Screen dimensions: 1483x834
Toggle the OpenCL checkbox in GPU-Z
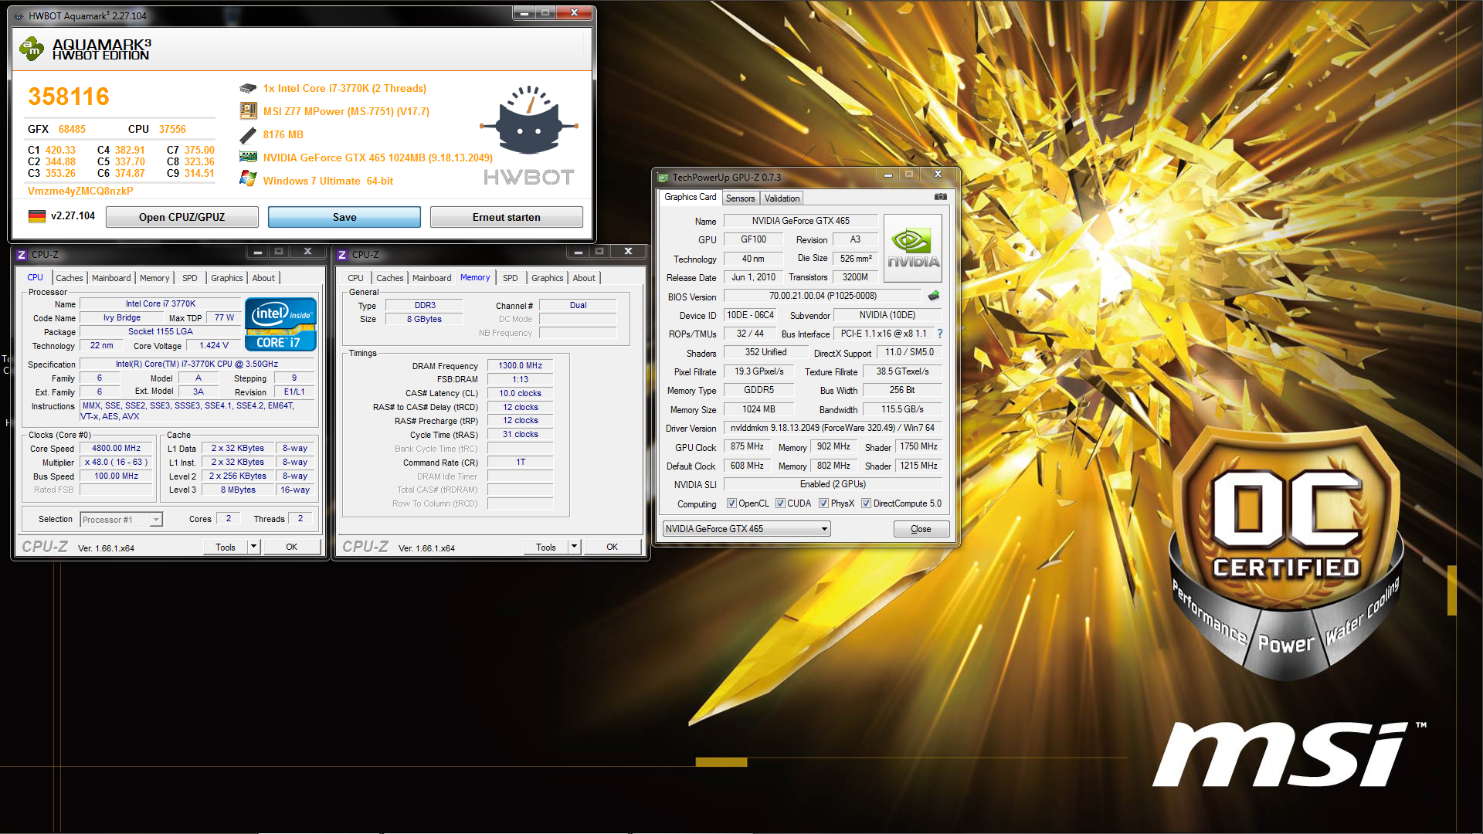click(731, 503)
